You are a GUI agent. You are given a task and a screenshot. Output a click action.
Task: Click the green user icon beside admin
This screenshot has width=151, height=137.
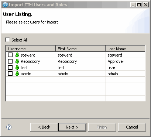[17, 74]
